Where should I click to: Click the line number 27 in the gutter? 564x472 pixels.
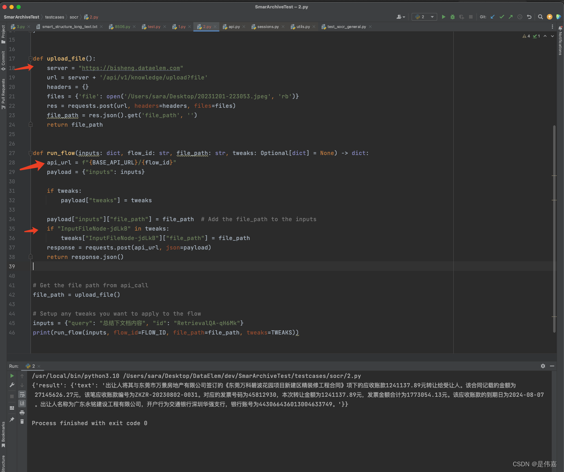click(12, 153)
